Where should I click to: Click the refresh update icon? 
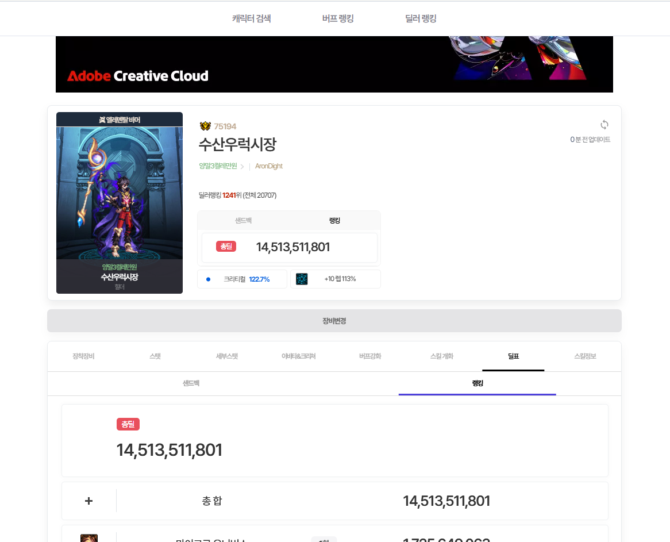pyautogui.click(x=604, y=125)
